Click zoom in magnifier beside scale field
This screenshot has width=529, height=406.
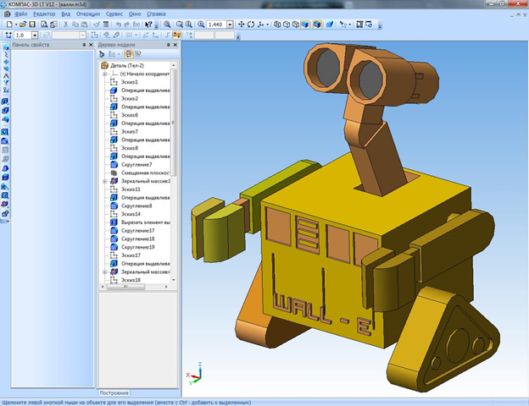point(201,25)
